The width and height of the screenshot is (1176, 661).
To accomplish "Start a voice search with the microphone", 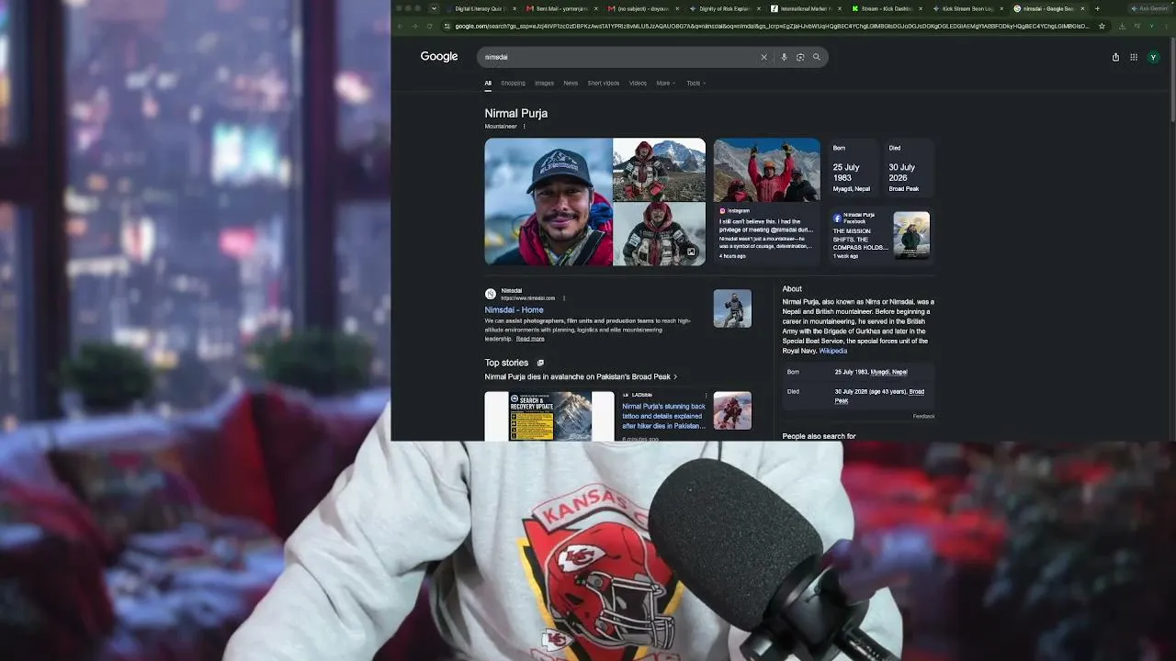I will (784, 57).
